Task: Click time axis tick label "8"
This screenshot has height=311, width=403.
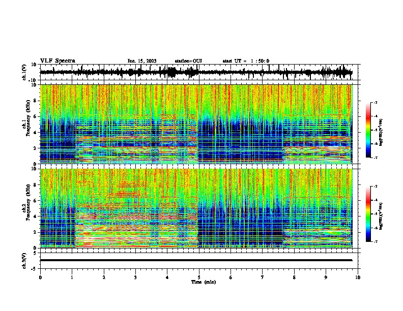Action: coord(294,277)
